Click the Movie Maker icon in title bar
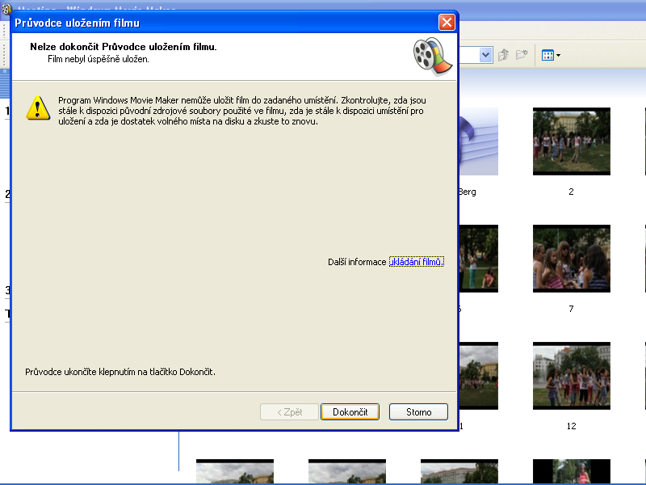Image resolution: width=646 pixels, height=485 pixels. [x=6, y=8]
